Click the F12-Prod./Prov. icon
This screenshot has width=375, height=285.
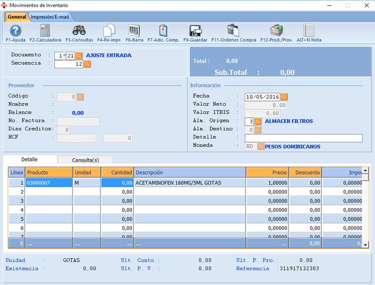276,31
